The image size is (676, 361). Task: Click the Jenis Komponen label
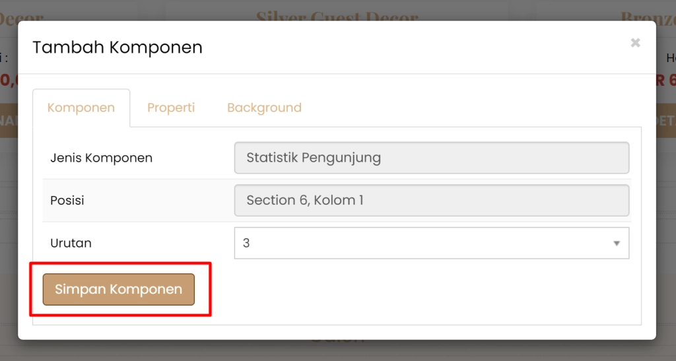point(102,158)
